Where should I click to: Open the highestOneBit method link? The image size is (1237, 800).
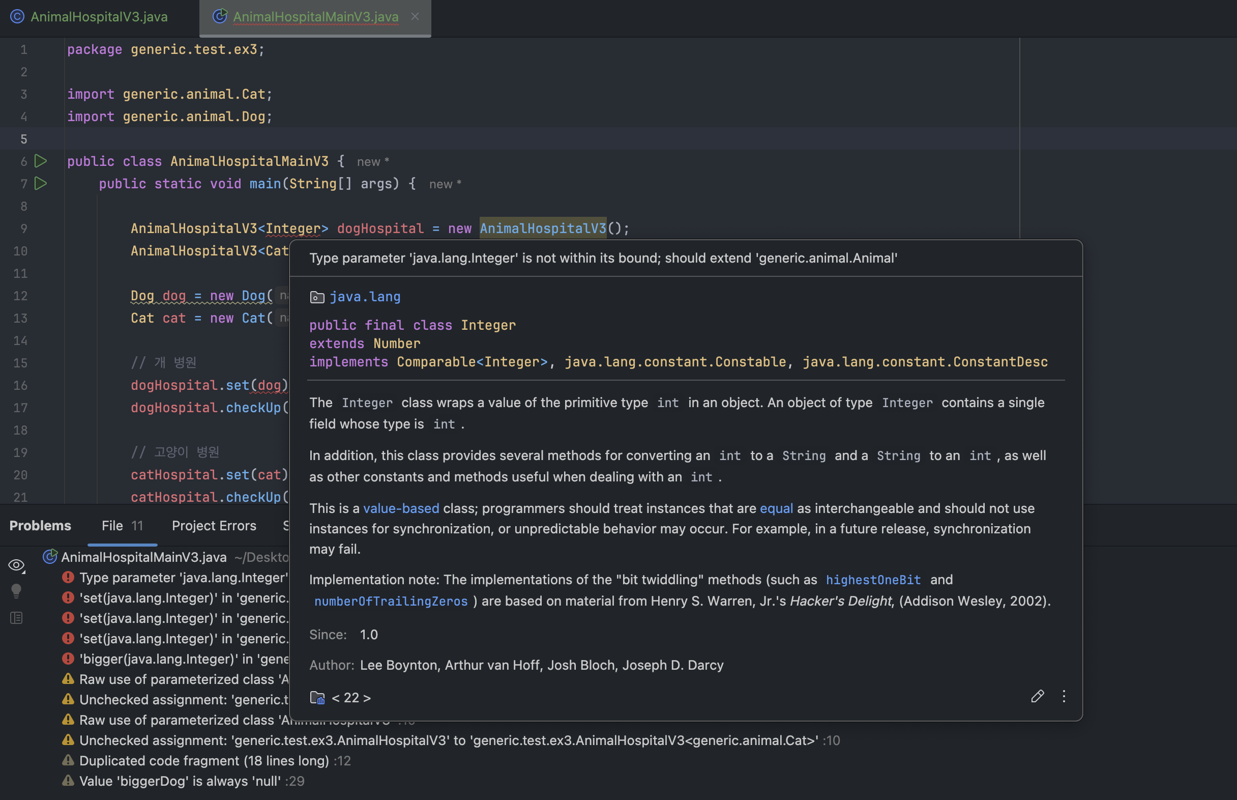[873, 580]
